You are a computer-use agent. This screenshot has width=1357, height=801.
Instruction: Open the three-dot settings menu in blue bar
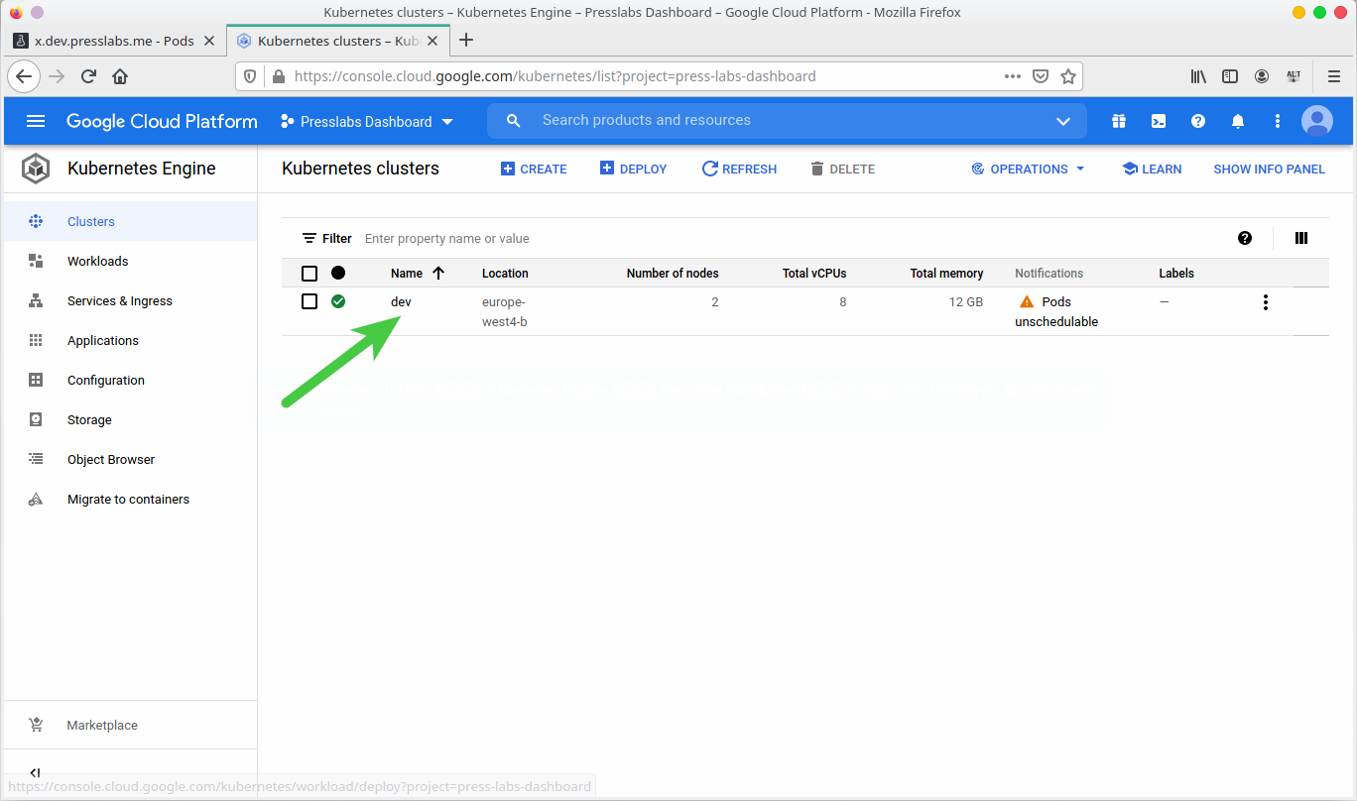1278,121
